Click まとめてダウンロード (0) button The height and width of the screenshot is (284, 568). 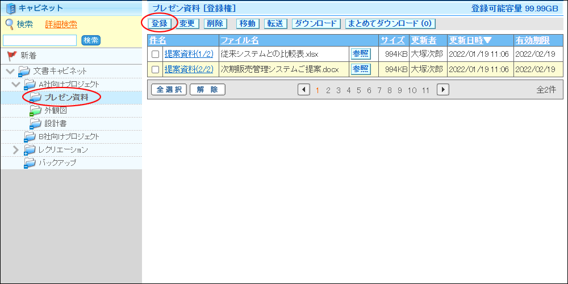pyautogui.click(x=390, y=23)
